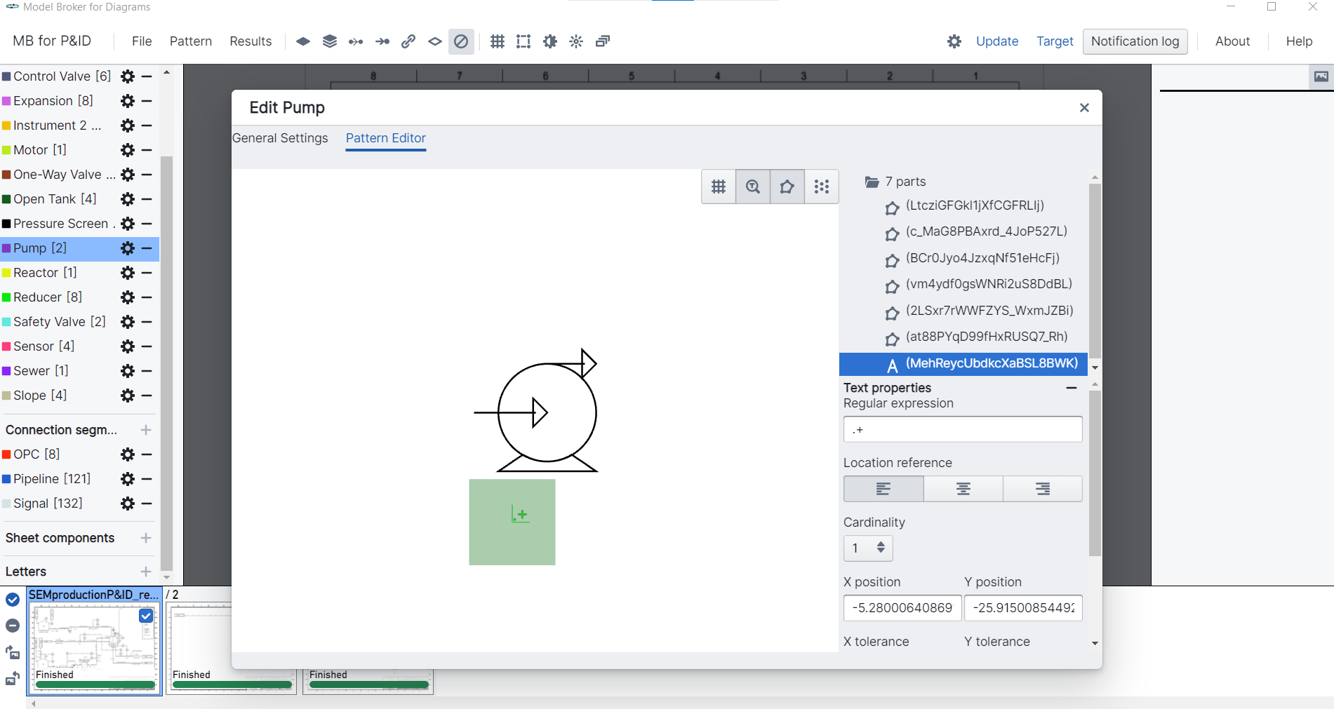The height and width of the screenshot is (709, 1334).
Task: Click minus icon beside Reactor
Action: pyautogui.click(x=147, y=273)
